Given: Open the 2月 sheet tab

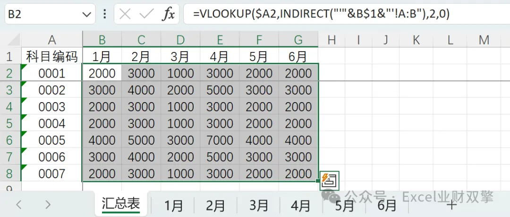Looking at the screenshot, I should click(216, 206).
